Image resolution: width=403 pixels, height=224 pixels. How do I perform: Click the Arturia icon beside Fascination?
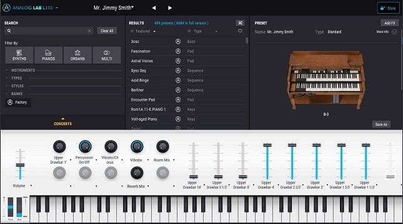178,51
